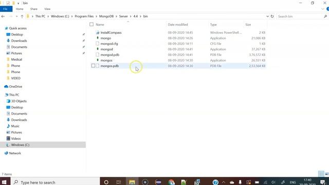Open the Medical folder in sidebar
The height and width of the screenshot is (185, 329).
click(16, 60)
